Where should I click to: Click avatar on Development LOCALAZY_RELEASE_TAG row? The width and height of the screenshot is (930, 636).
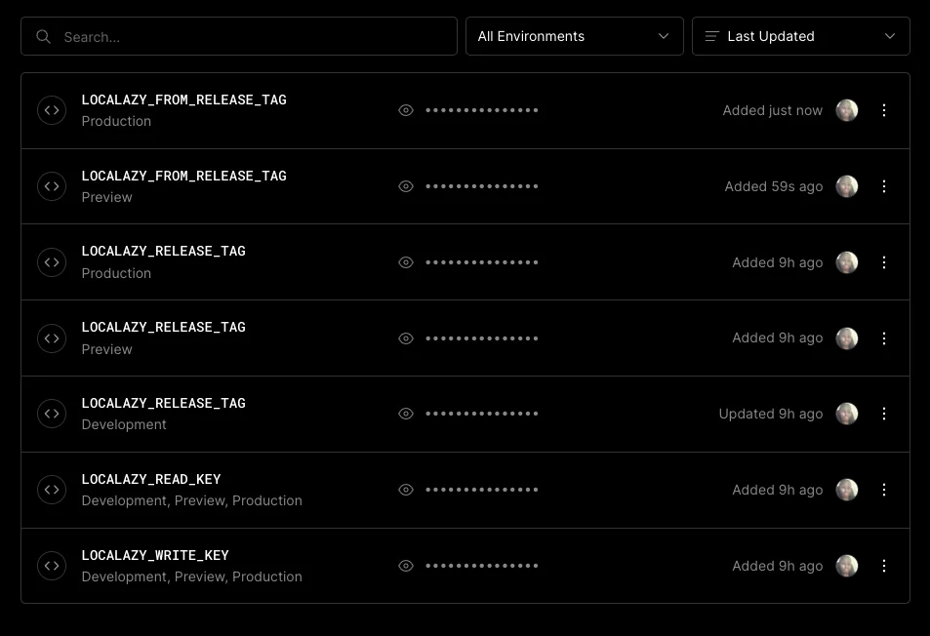pos(847,414)
